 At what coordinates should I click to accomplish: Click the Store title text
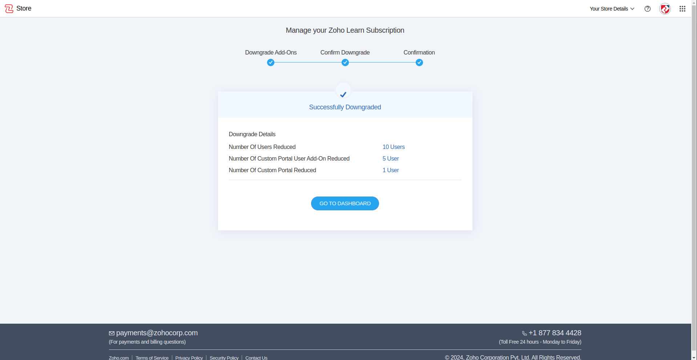point(24,8)
